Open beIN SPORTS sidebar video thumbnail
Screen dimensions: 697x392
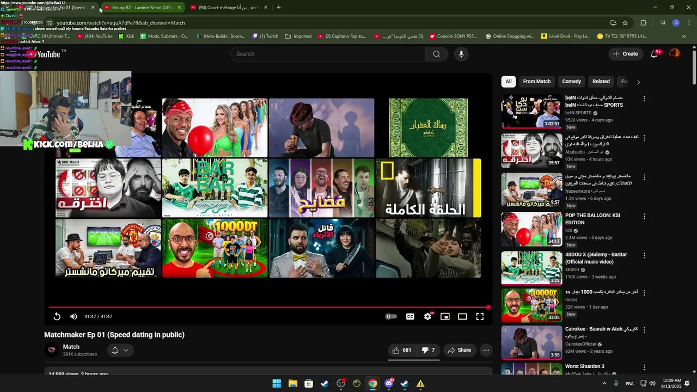(531, 112)
